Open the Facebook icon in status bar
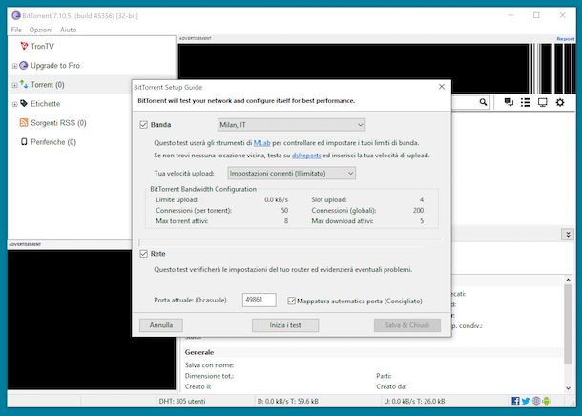Viewport: 582px width, 416px height. (515, 401)
